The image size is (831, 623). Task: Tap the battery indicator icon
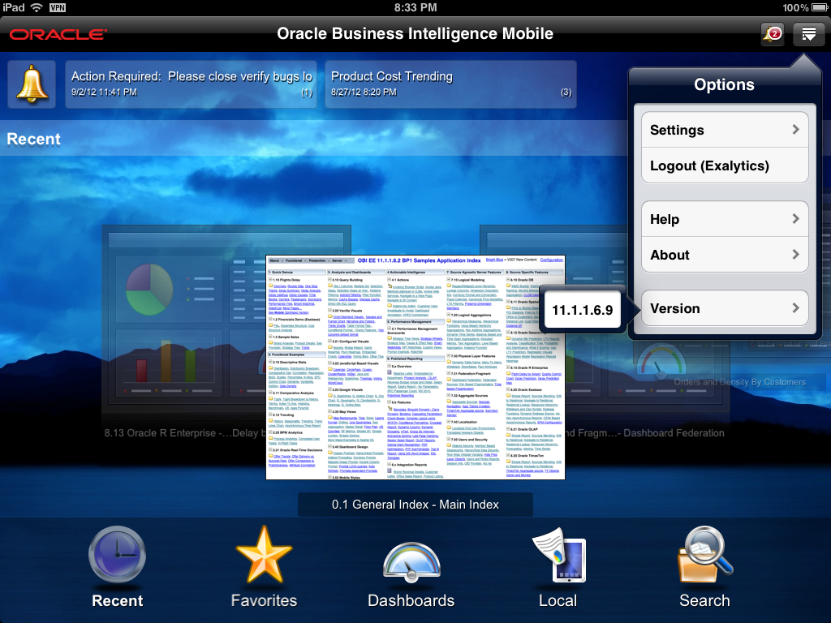[x=820, y=7]
